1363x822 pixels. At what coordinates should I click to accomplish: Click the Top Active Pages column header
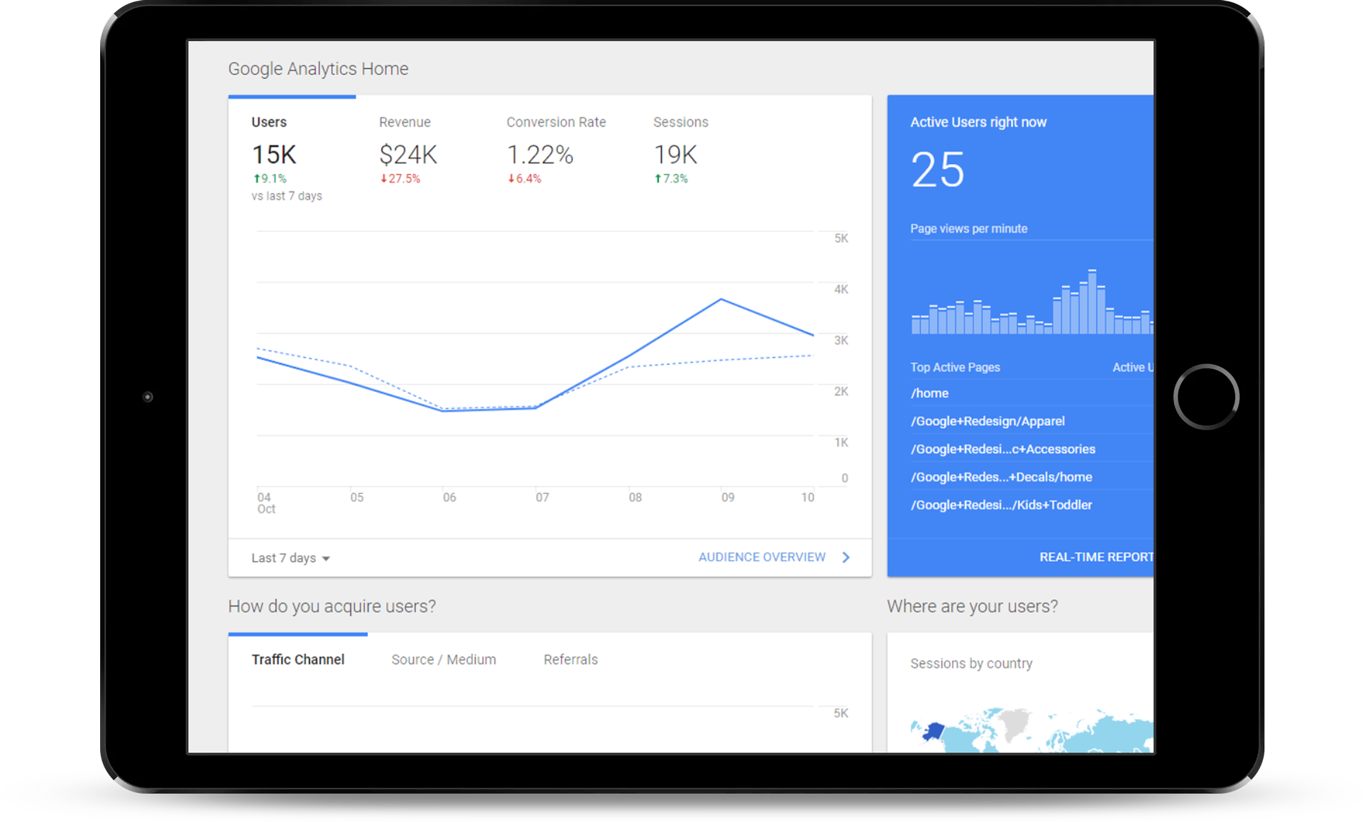(x=955, y=367)
